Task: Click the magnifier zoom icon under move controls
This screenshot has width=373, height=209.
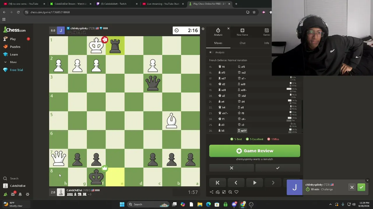Action: point(230,192)
